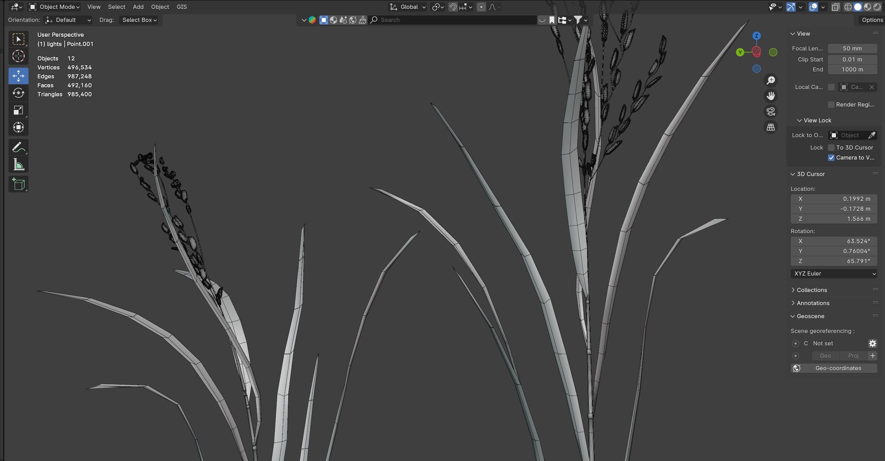Viewport: 885px width, 461px height.
Task: Switch to rendered viewport shading
Action: pyautogui.click(x=877, y=7)
